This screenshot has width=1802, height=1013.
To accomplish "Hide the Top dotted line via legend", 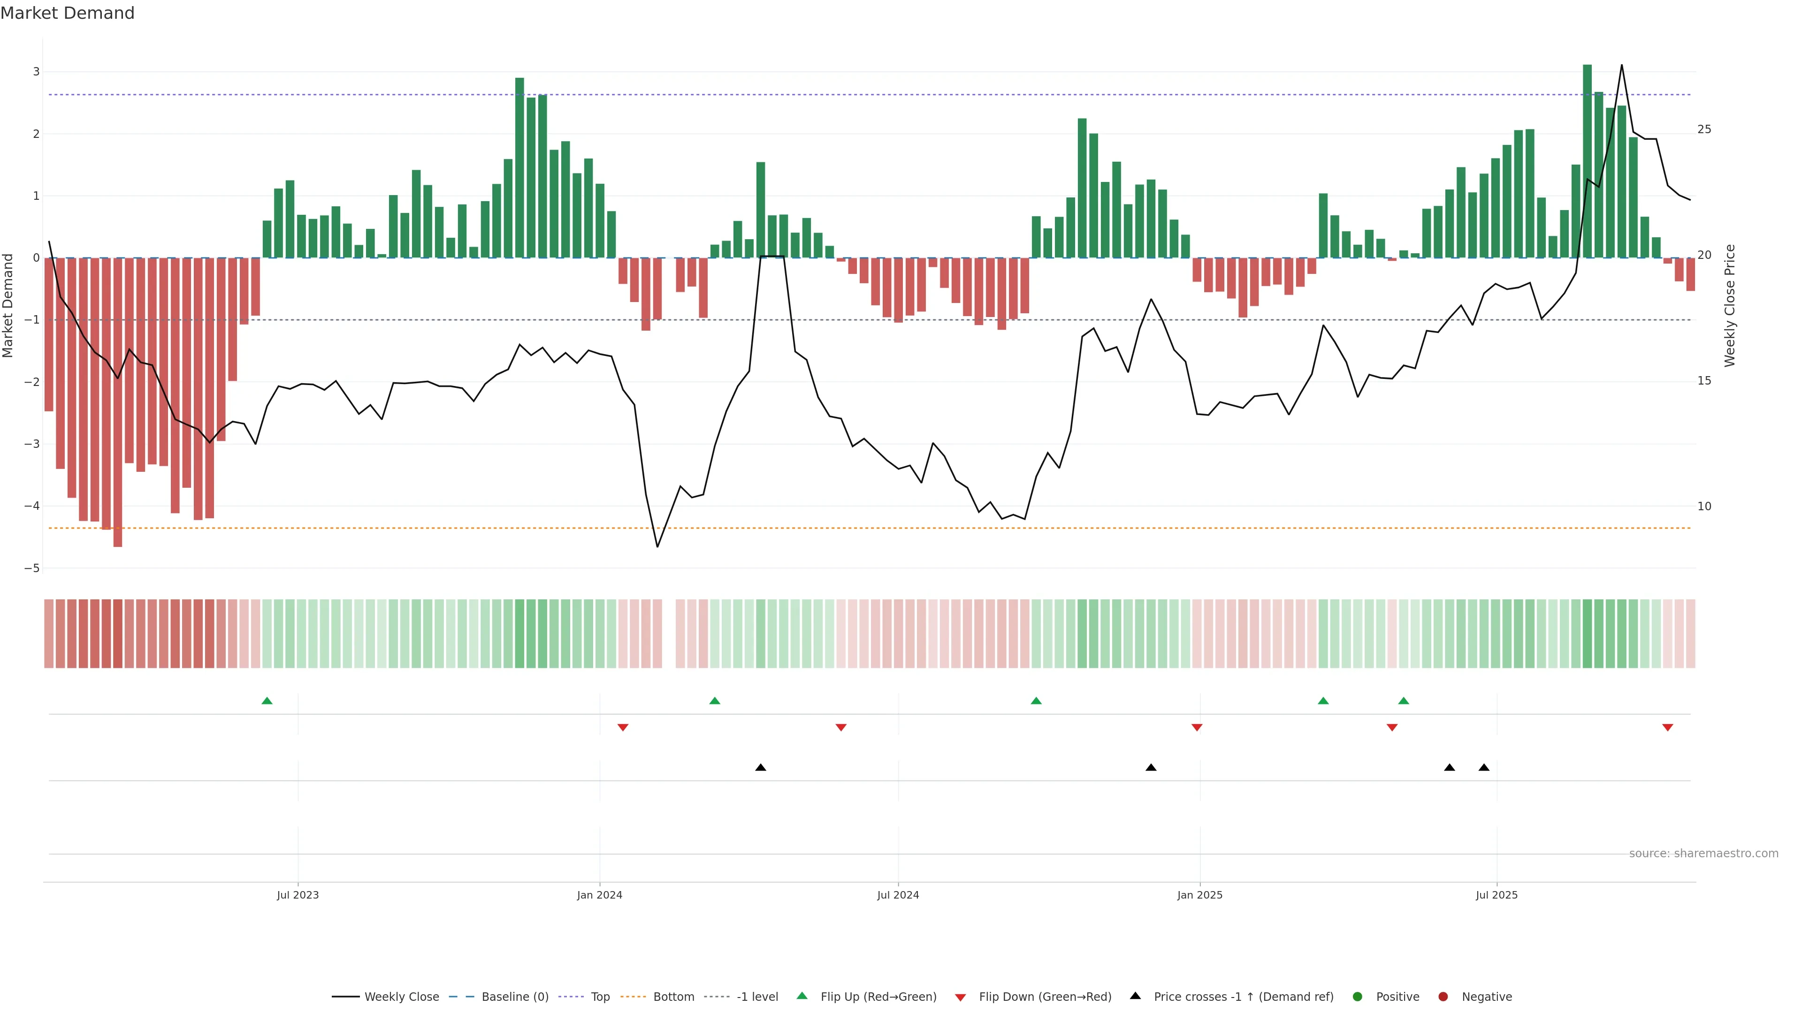I will tap(600, 996).
